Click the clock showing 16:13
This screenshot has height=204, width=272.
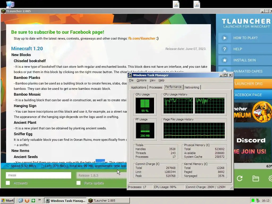pos(266,201)
